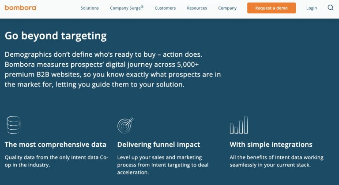Click the sales and marketing process description
This screenshot has width=339, height=185.
click(163, 165)
